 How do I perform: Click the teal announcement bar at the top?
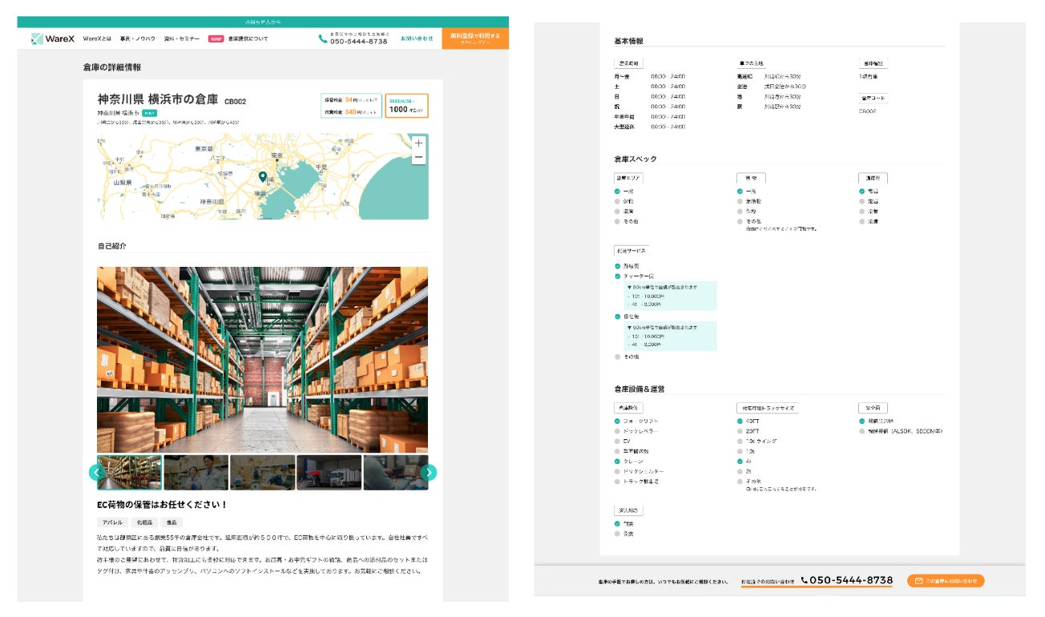[263, 22]
